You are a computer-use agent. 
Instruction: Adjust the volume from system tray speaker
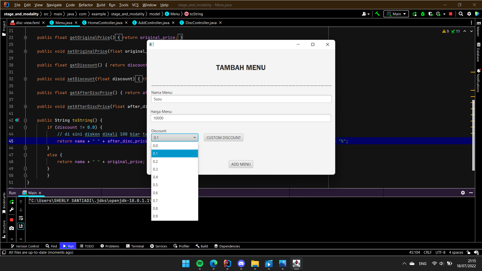coord(442,263)
